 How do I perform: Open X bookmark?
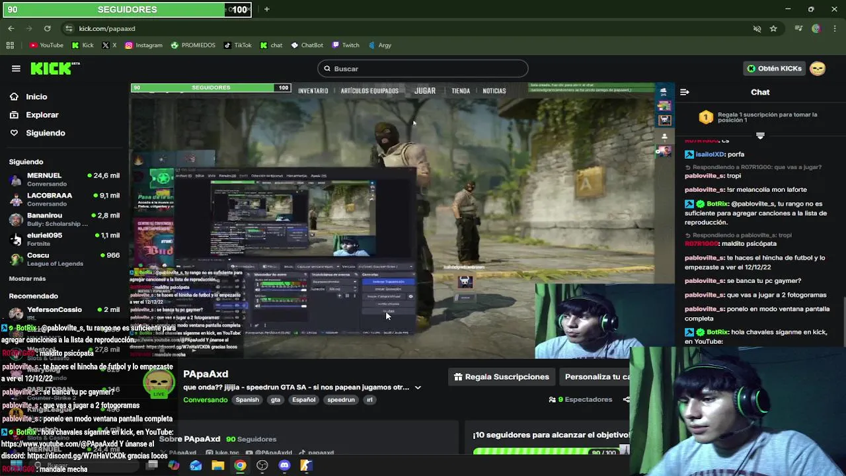pos(109,45)
